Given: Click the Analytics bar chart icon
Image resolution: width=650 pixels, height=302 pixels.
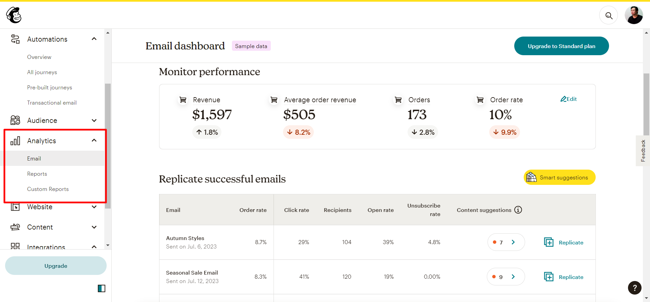Looking at the screenshot, I should pos(15,141).
